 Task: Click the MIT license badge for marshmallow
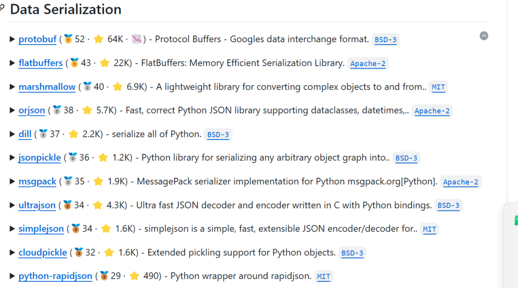[x=438, y=87]
